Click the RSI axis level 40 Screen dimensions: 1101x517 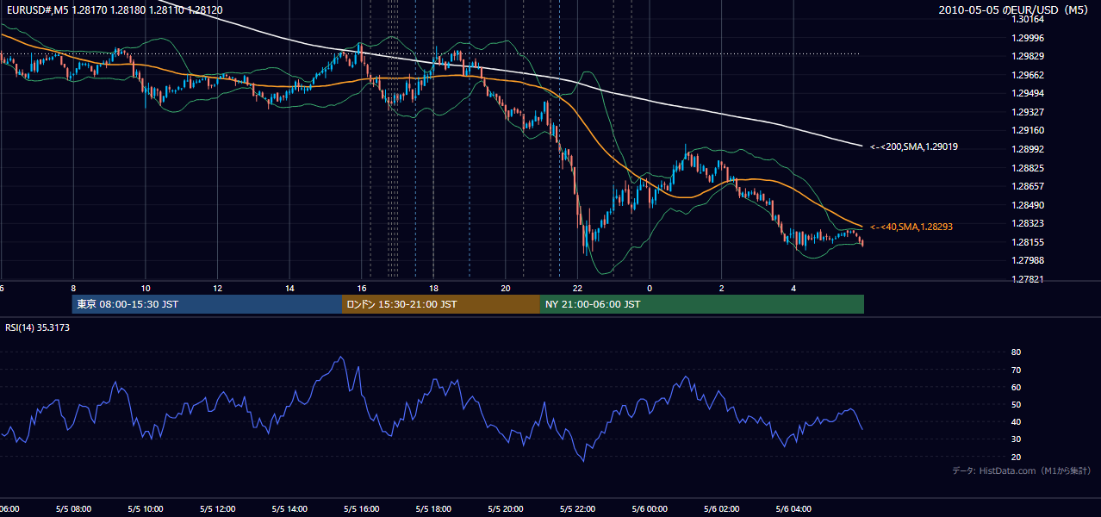[1016, 422]
